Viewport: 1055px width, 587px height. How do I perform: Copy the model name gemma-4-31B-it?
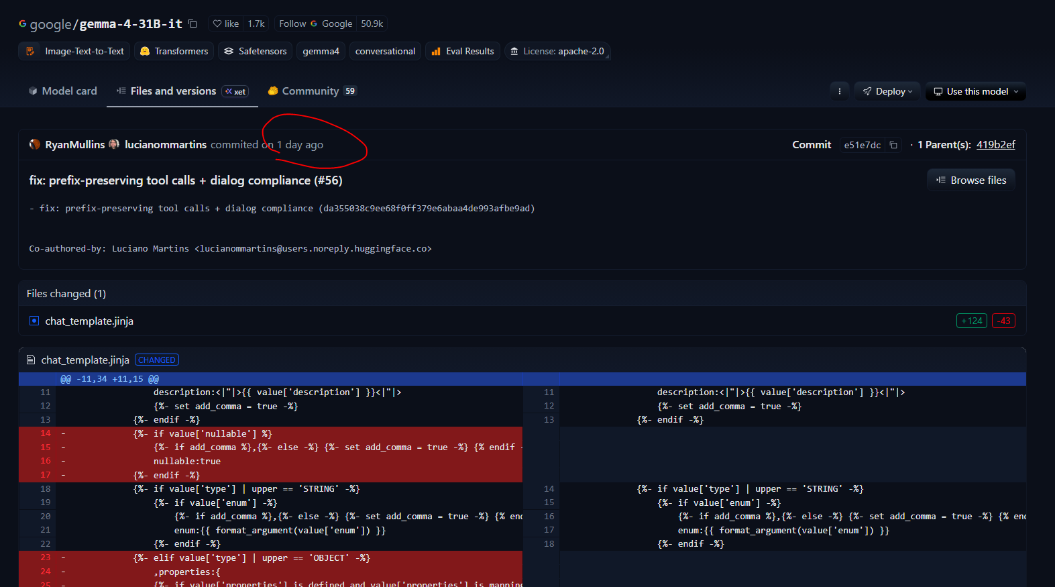193,23
